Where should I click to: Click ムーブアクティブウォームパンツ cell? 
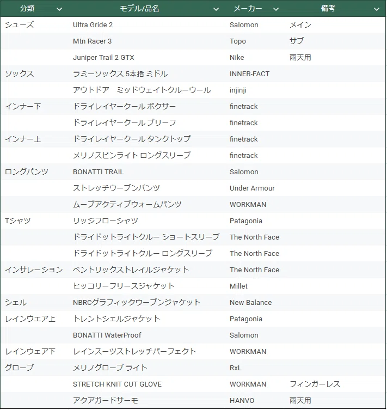coord(127,205)
